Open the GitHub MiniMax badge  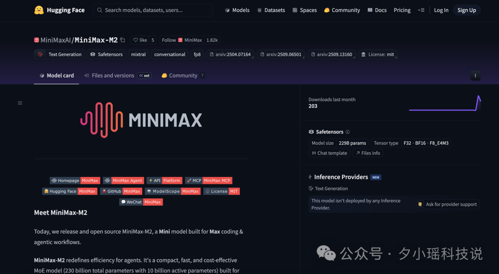point(121,191)
